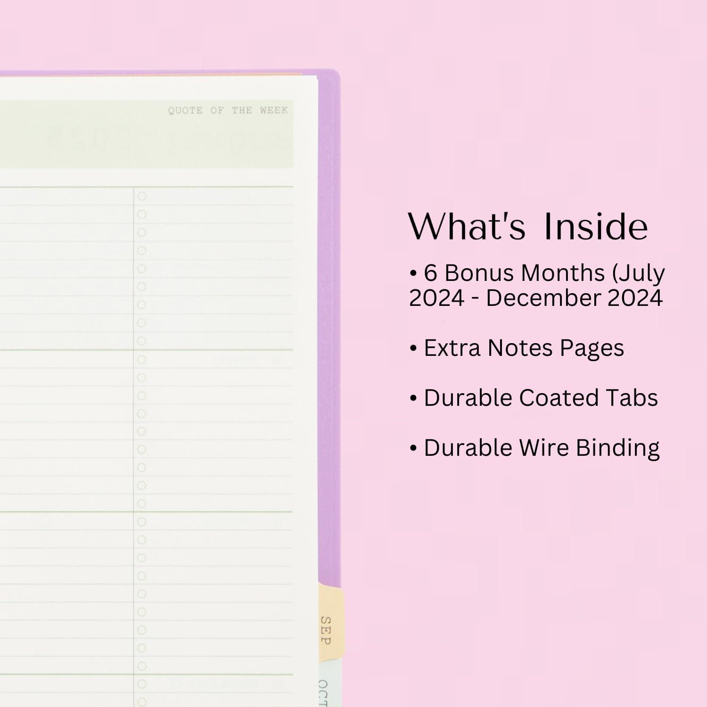Check the bottom-most visible checklist circle
Viewport: 707px width, 707px height.
[x=141, y=702]
